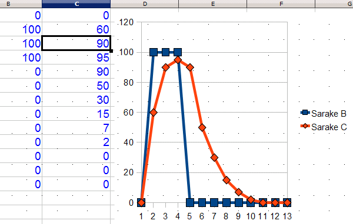Select the blue square marker at x-axis 5
Image resolution: width=353 pixels, height=224 pixels.
190,203
